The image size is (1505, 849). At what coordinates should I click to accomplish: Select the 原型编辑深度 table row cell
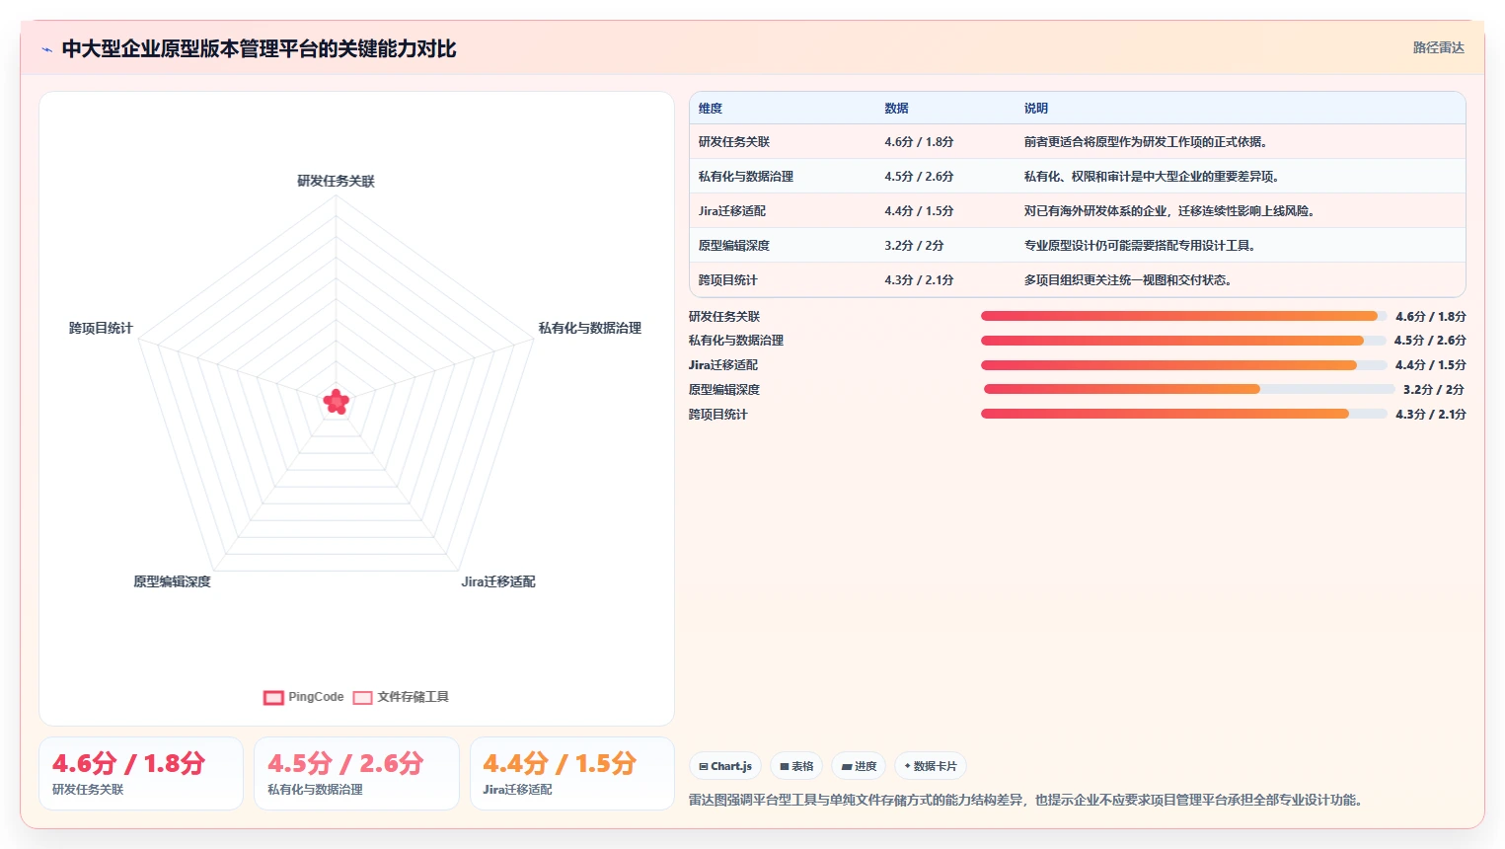pos(734,246)
